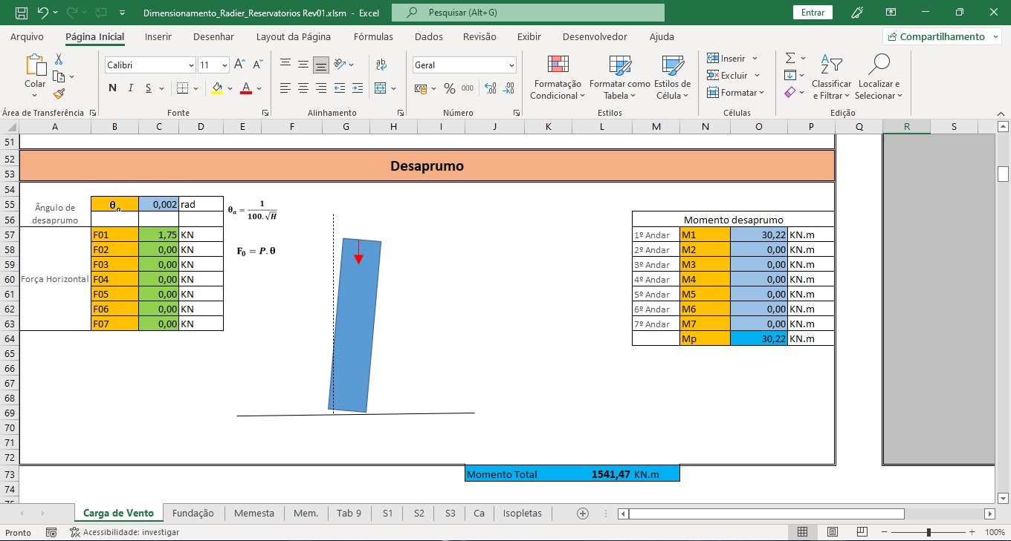Screen dimensions: 1011x541
Task: Decrease indent
Action: click(x=340, y=88)
